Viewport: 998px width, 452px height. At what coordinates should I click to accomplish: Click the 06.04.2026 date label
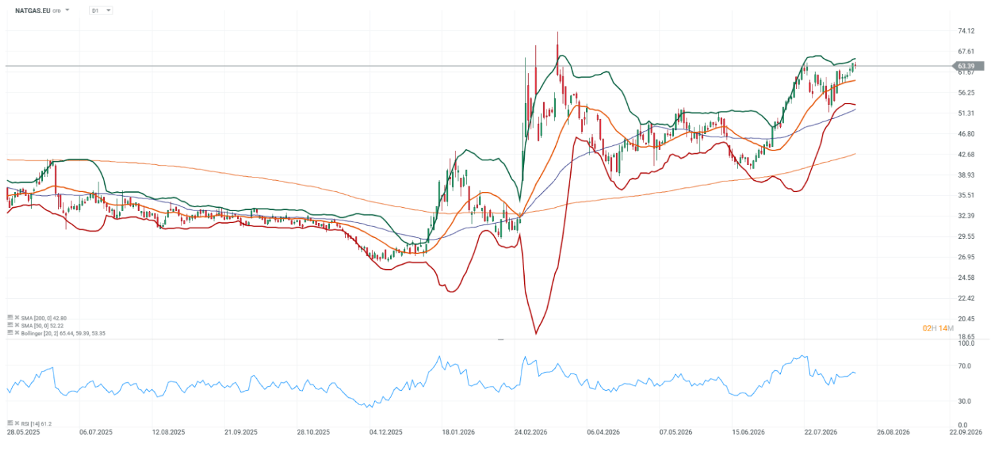[603, 432]
